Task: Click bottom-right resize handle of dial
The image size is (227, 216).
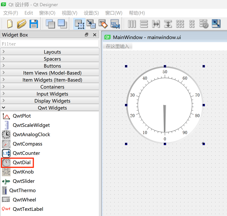Action: [204, 144]
